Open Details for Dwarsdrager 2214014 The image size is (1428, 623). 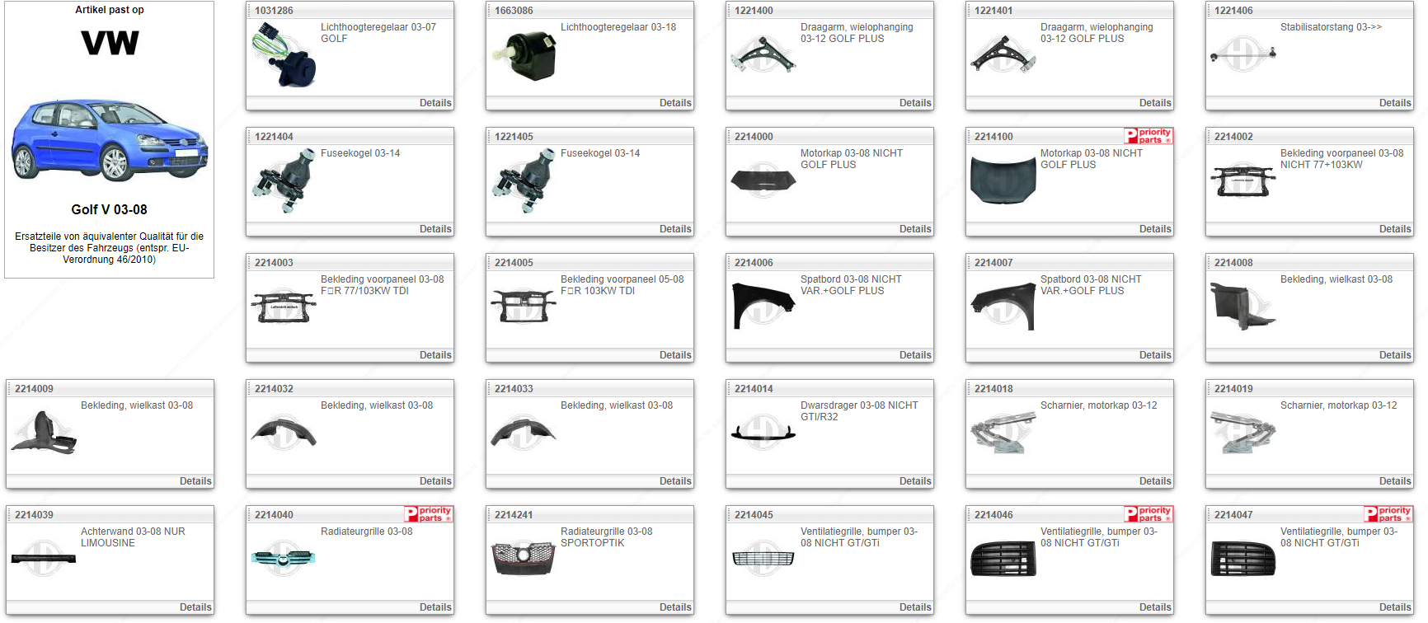tap(914, 481)
